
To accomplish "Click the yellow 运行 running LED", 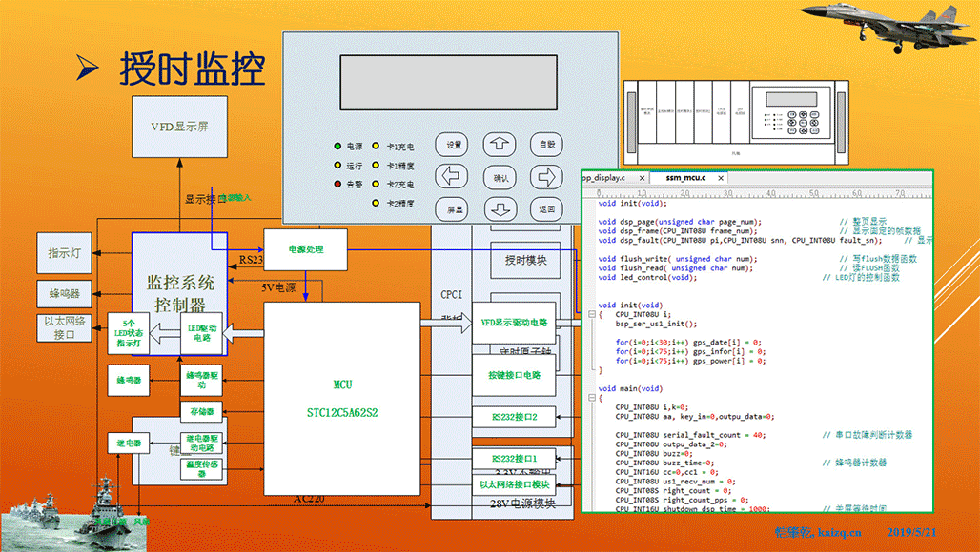I will [x=337, y=166].
